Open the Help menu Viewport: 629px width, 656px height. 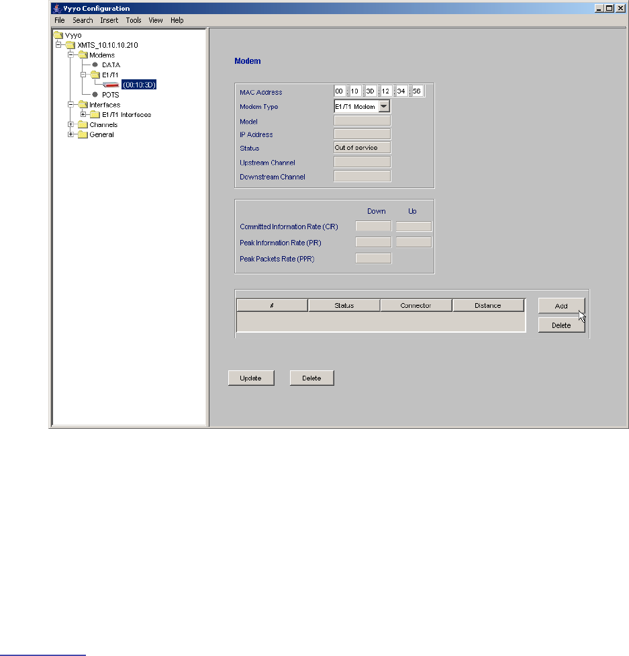177,20
